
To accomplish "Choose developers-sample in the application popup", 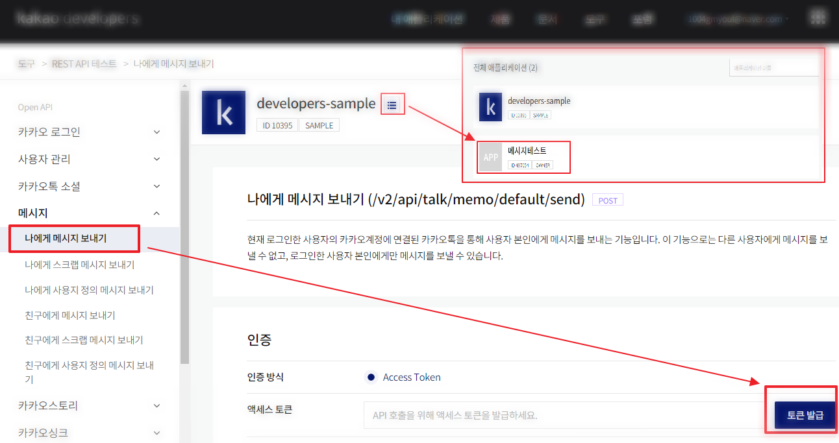I will pos(539,101).
